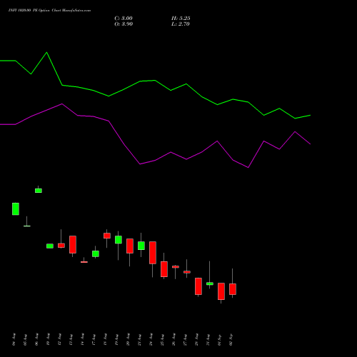357x357 pixels.
Task: Click the highest peak of the purple line
Action: point(62,104)
